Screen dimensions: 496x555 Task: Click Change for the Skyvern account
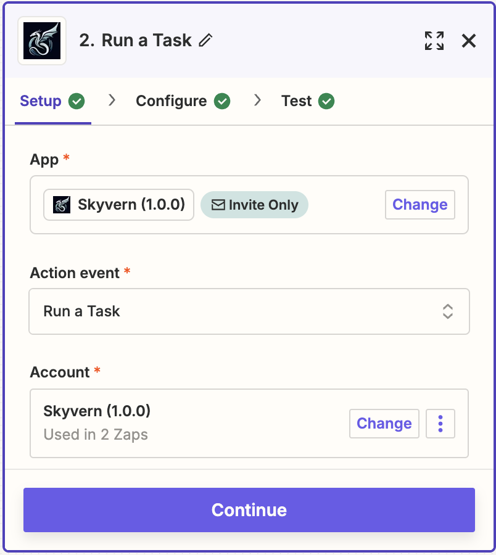tap(384, 423)
